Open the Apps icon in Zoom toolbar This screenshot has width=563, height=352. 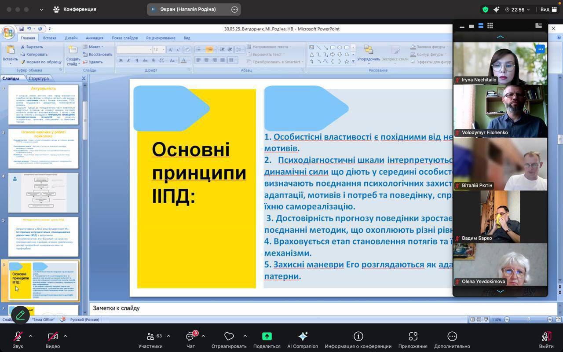413,337
